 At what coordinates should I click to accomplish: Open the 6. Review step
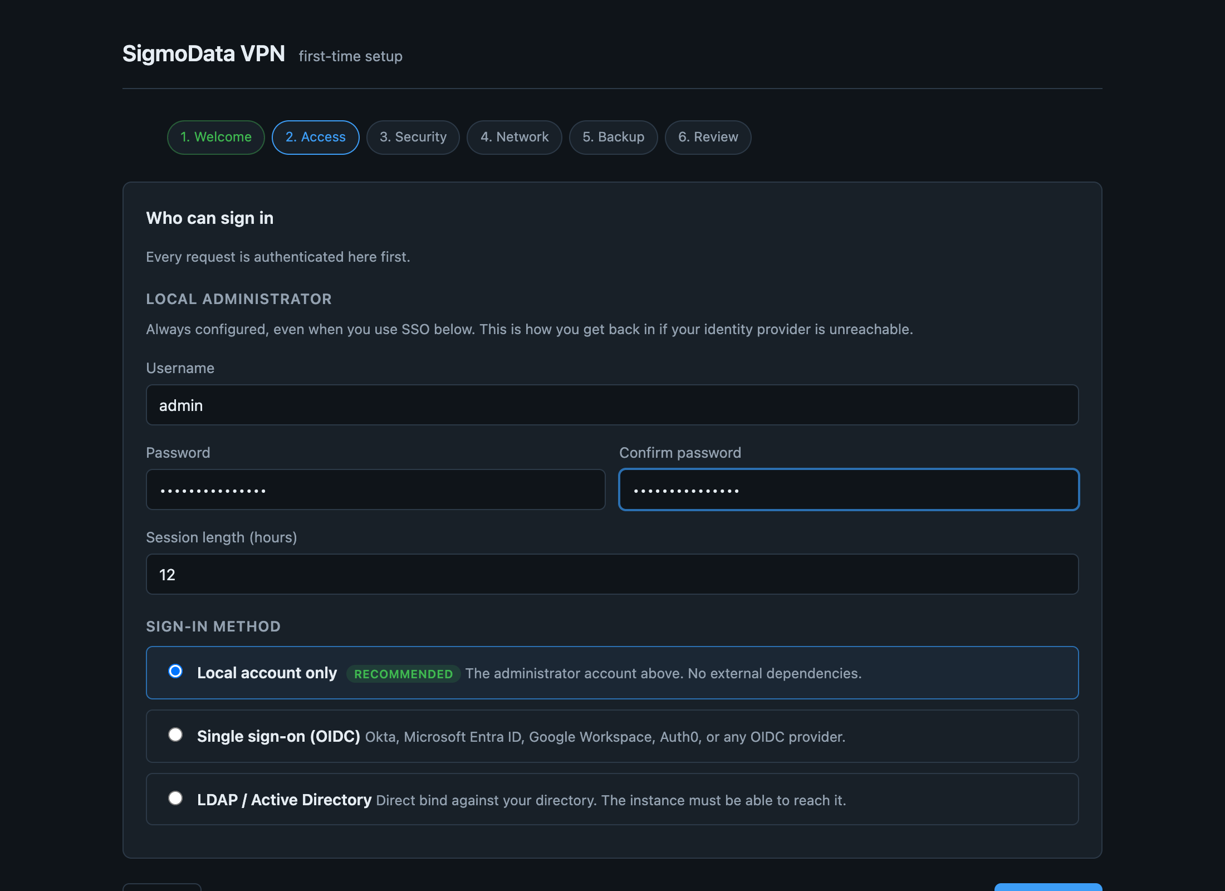pyautogui.click(x=708, y=137)
